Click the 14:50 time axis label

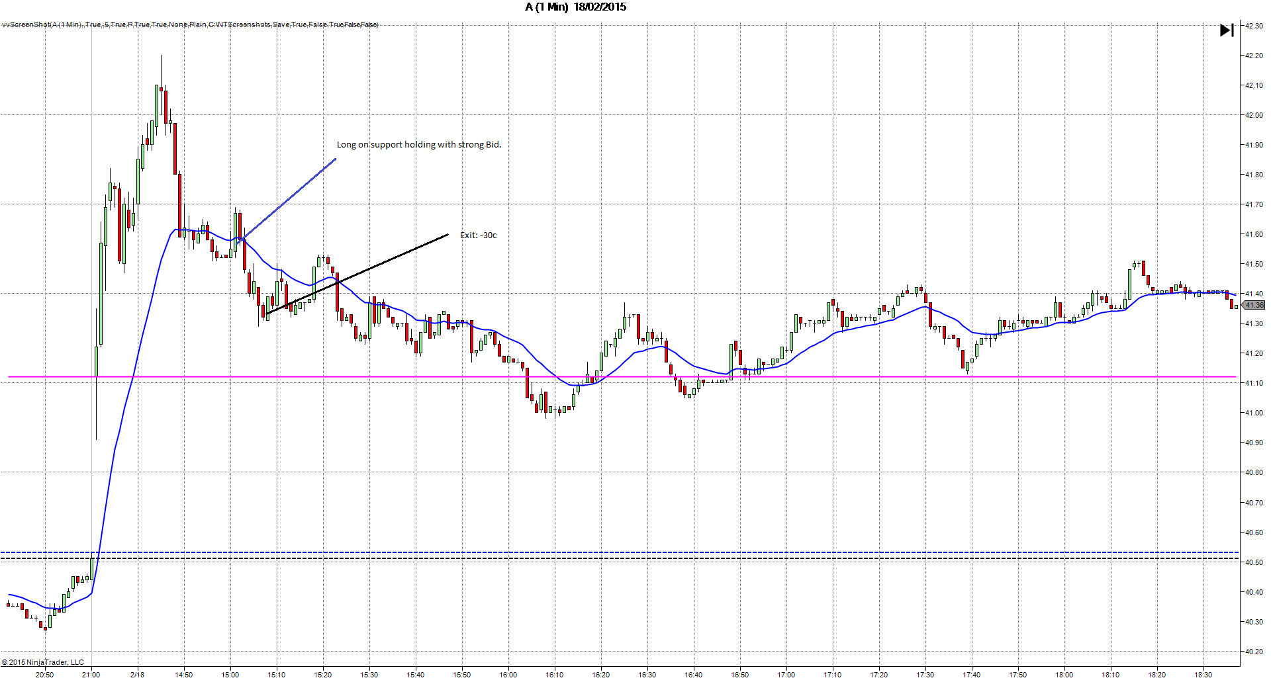(x=184, y=675)
